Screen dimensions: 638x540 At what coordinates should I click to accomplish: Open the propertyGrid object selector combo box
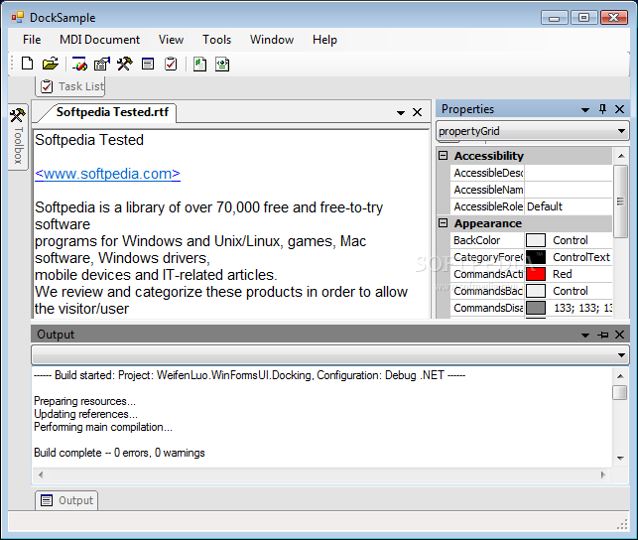pos(532,131)
